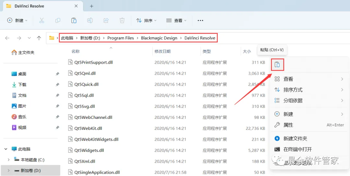Open 查看 submenu in context menu
Viewport: 350px width, 176px height.
tap(309, 79)
